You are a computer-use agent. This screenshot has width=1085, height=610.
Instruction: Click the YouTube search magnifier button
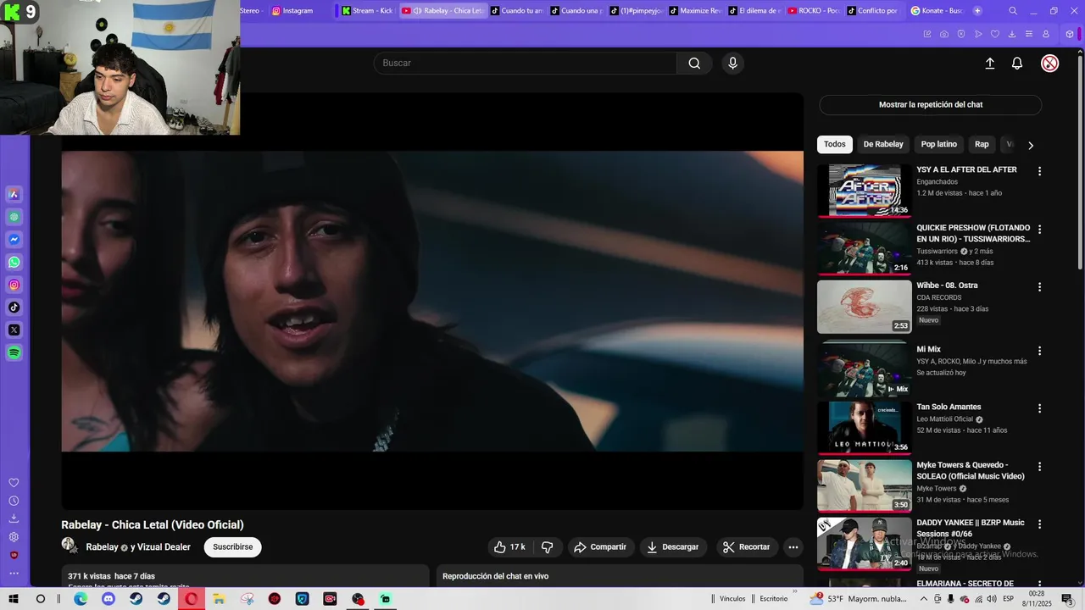(694, 63)
